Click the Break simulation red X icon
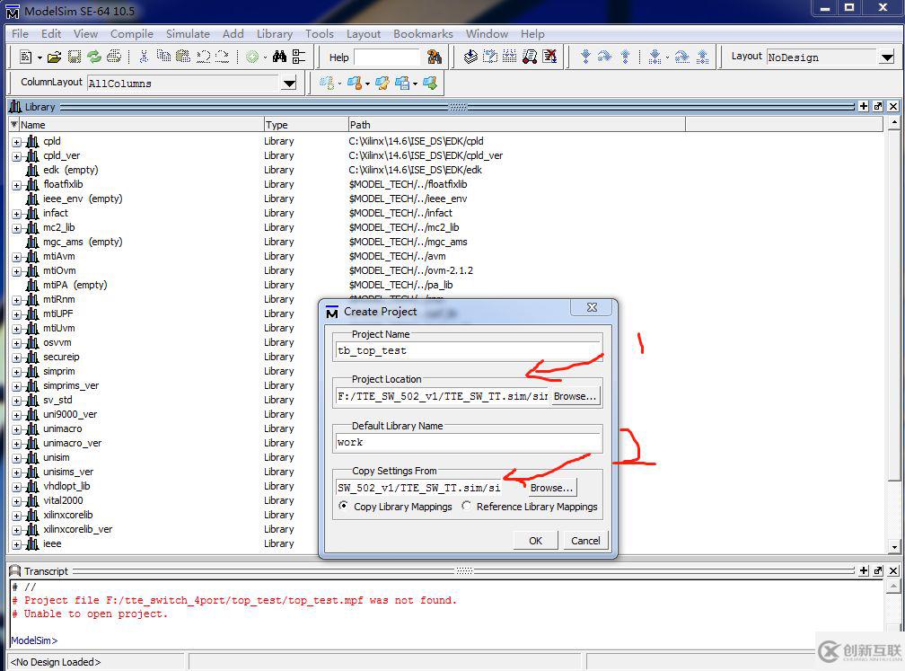905x671 pixels. click(x=549, y=57)
